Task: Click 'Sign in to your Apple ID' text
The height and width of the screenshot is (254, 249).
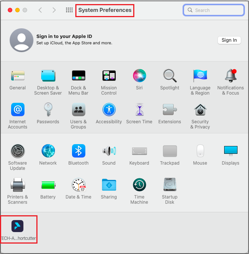Action: 64,36
